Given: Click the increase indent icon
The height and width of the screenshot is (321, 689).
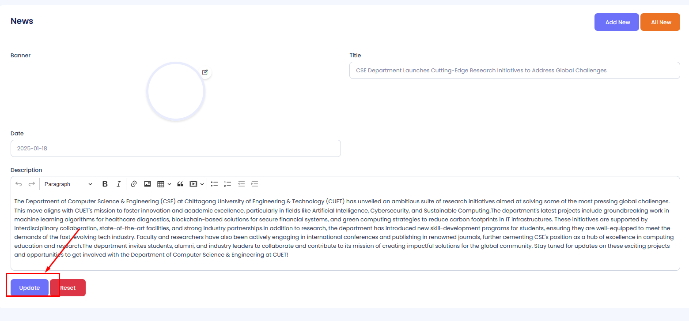Looking at the screenshot, I should pos(254,184).
